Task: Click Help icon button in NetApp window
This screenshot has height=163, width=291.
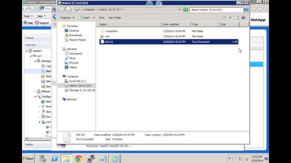Action: (x=28, y=23)
